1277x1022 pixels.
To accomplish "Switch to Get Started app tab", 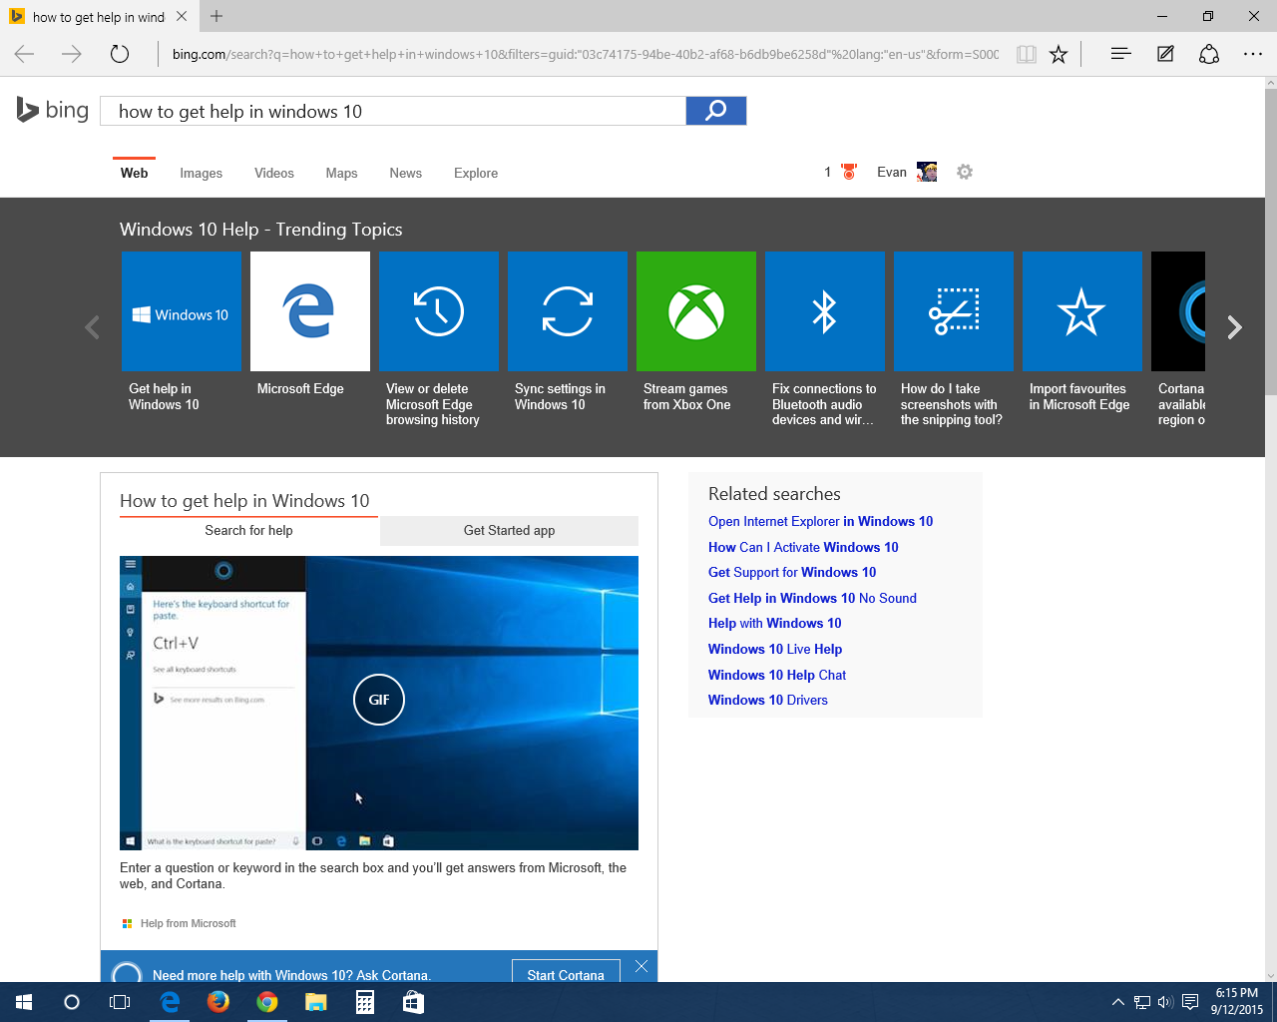I will click(x=509, y=531).
